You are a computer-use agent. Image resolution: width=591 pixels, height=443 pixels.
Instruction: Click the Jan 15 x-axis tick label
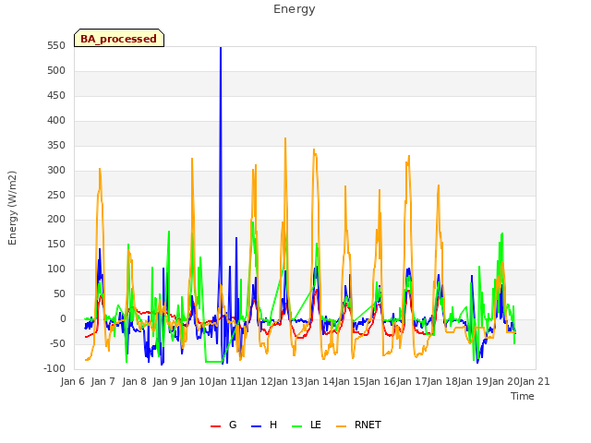[350, 381]
